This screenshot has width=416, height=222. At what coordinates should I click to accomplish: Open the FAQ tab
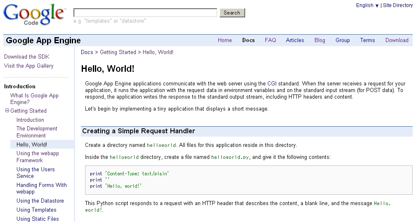[270, 40]
